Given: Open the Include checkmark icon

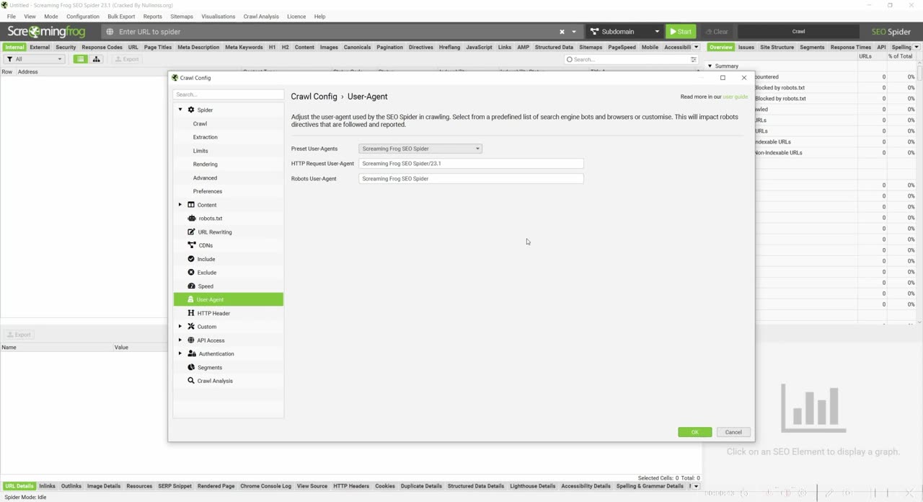Looking at the screenshot, I should [x=191, y=258].
